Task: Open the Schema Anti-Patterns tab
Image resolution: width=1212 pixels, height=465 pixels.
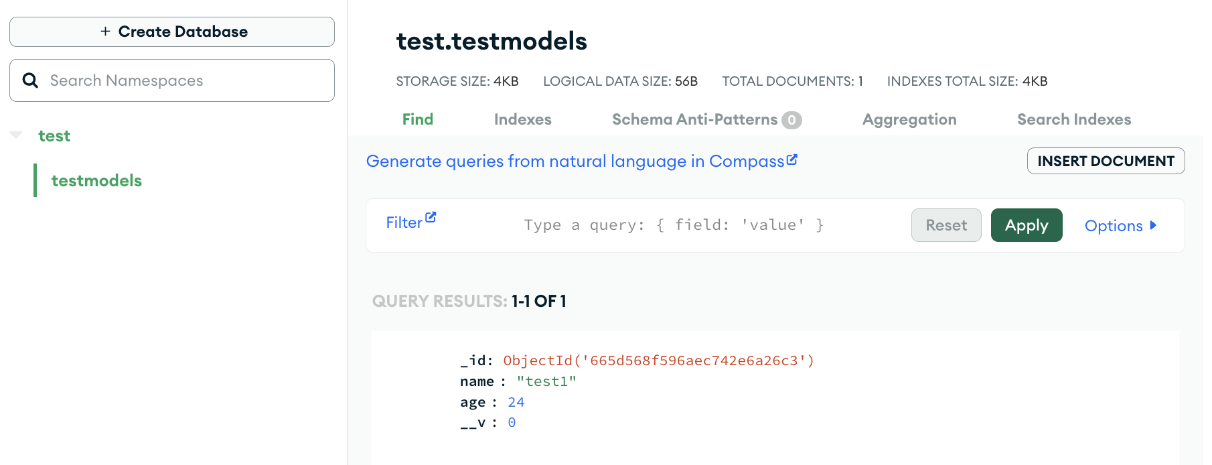Action: point(694,119)
